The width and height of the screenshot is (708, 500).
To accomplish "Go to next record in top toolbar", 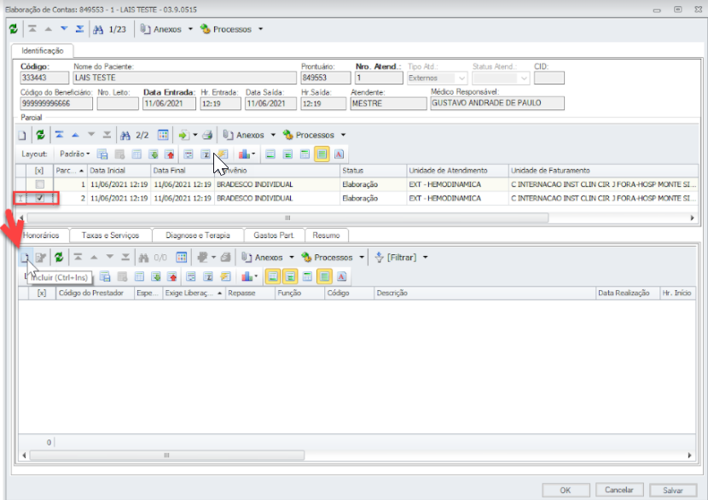I will (x=64, y=29).
